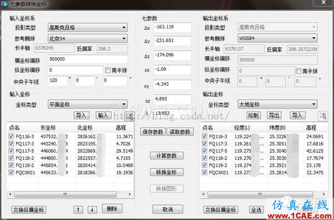Click 纬度(B) column header

(277, 128)
